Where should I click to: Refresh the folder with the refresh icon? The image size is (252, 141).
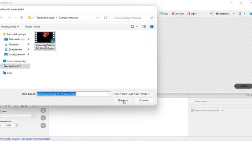tap(106, 18)
